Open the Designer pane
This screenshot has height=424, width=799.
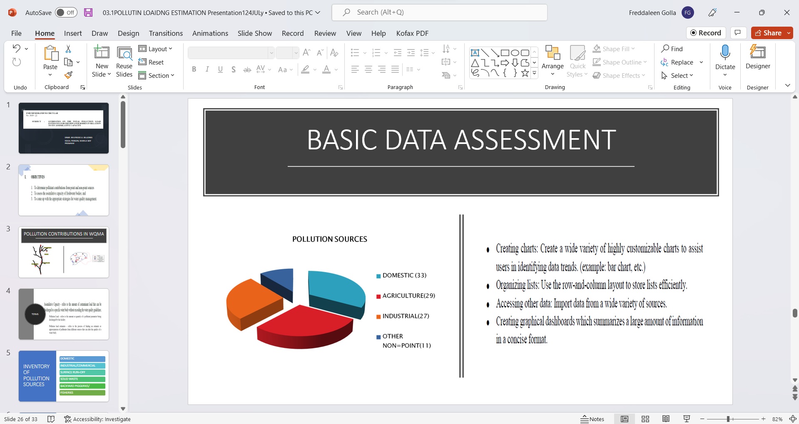pyautogui.click(x=758, y=57)
